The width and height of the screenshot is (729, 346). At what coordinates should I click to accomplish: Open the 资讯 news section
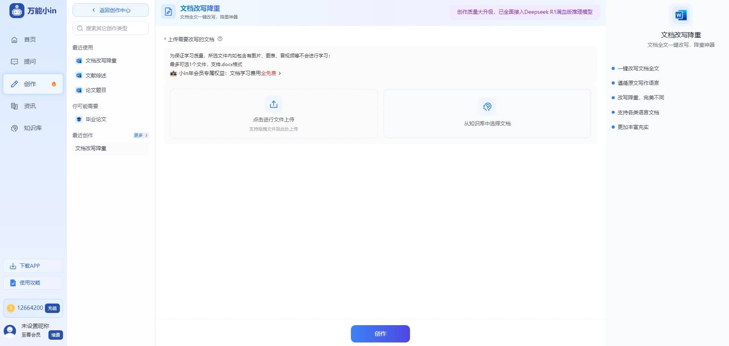(x=33, y=106)
